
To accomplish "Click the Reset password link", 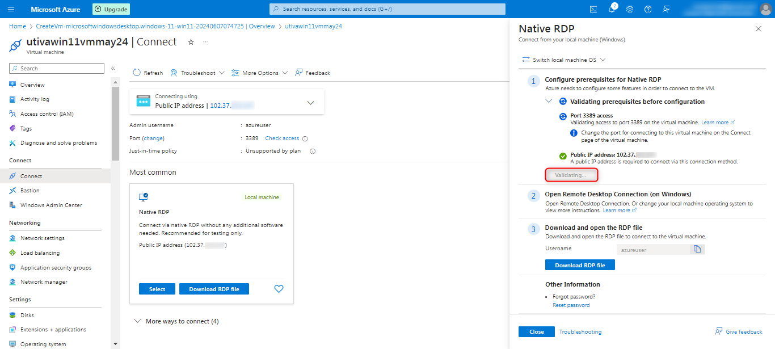I will 571,305.
